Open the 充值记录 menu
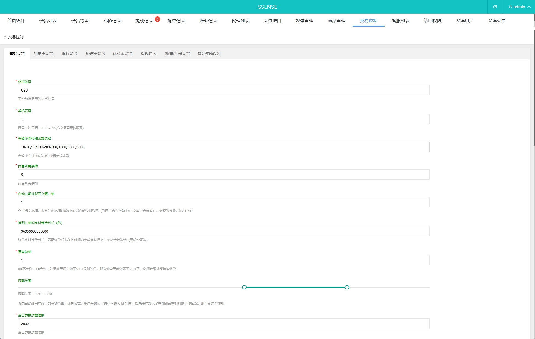This screenshot has height=339, width=535. (112, 21)
